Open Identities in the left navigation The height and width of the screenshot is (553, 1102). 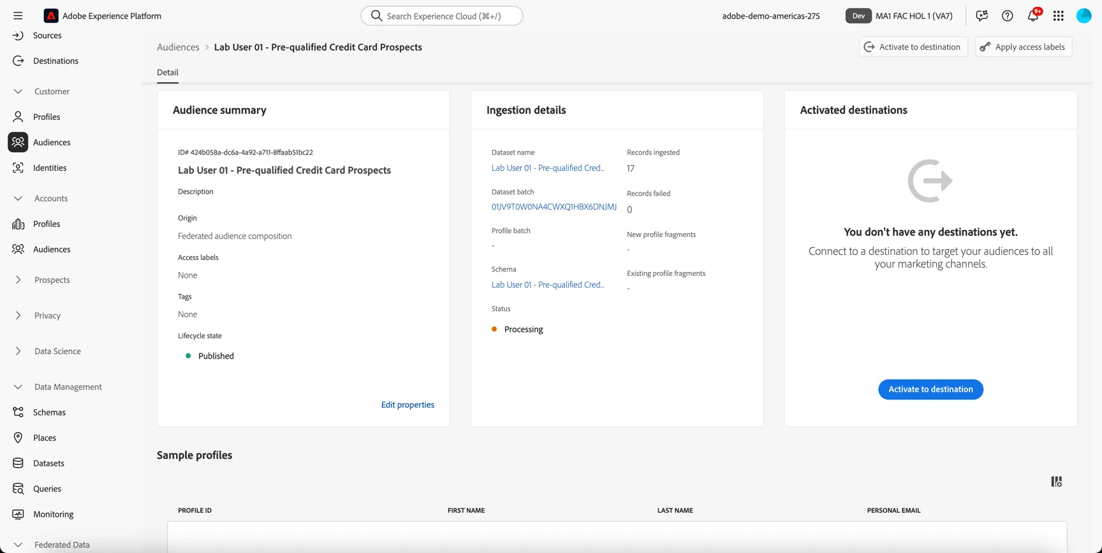tap(50, 168)
